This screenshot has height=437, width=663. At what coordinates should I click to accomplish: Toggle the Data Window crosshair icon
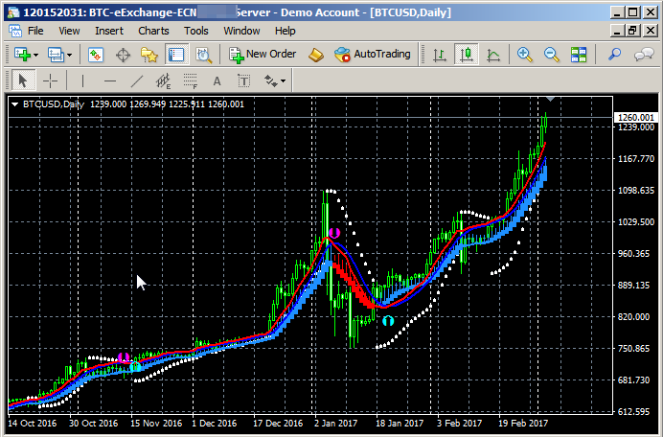point(123,55)
